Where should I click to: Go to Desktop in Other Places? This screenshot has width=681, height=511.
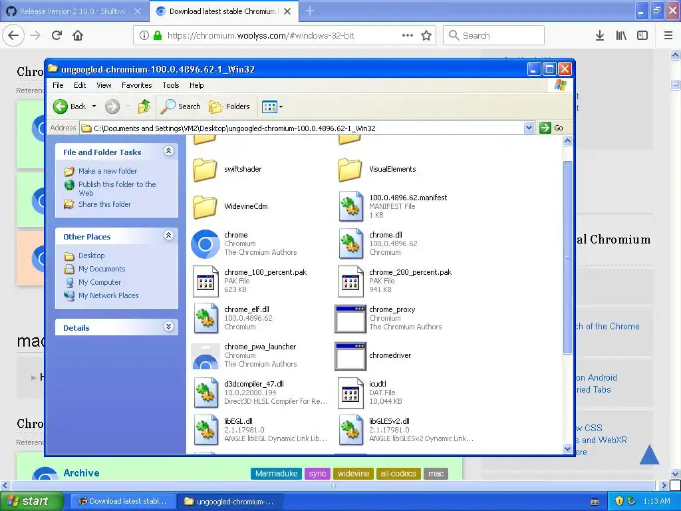click(x=91, y=255)
